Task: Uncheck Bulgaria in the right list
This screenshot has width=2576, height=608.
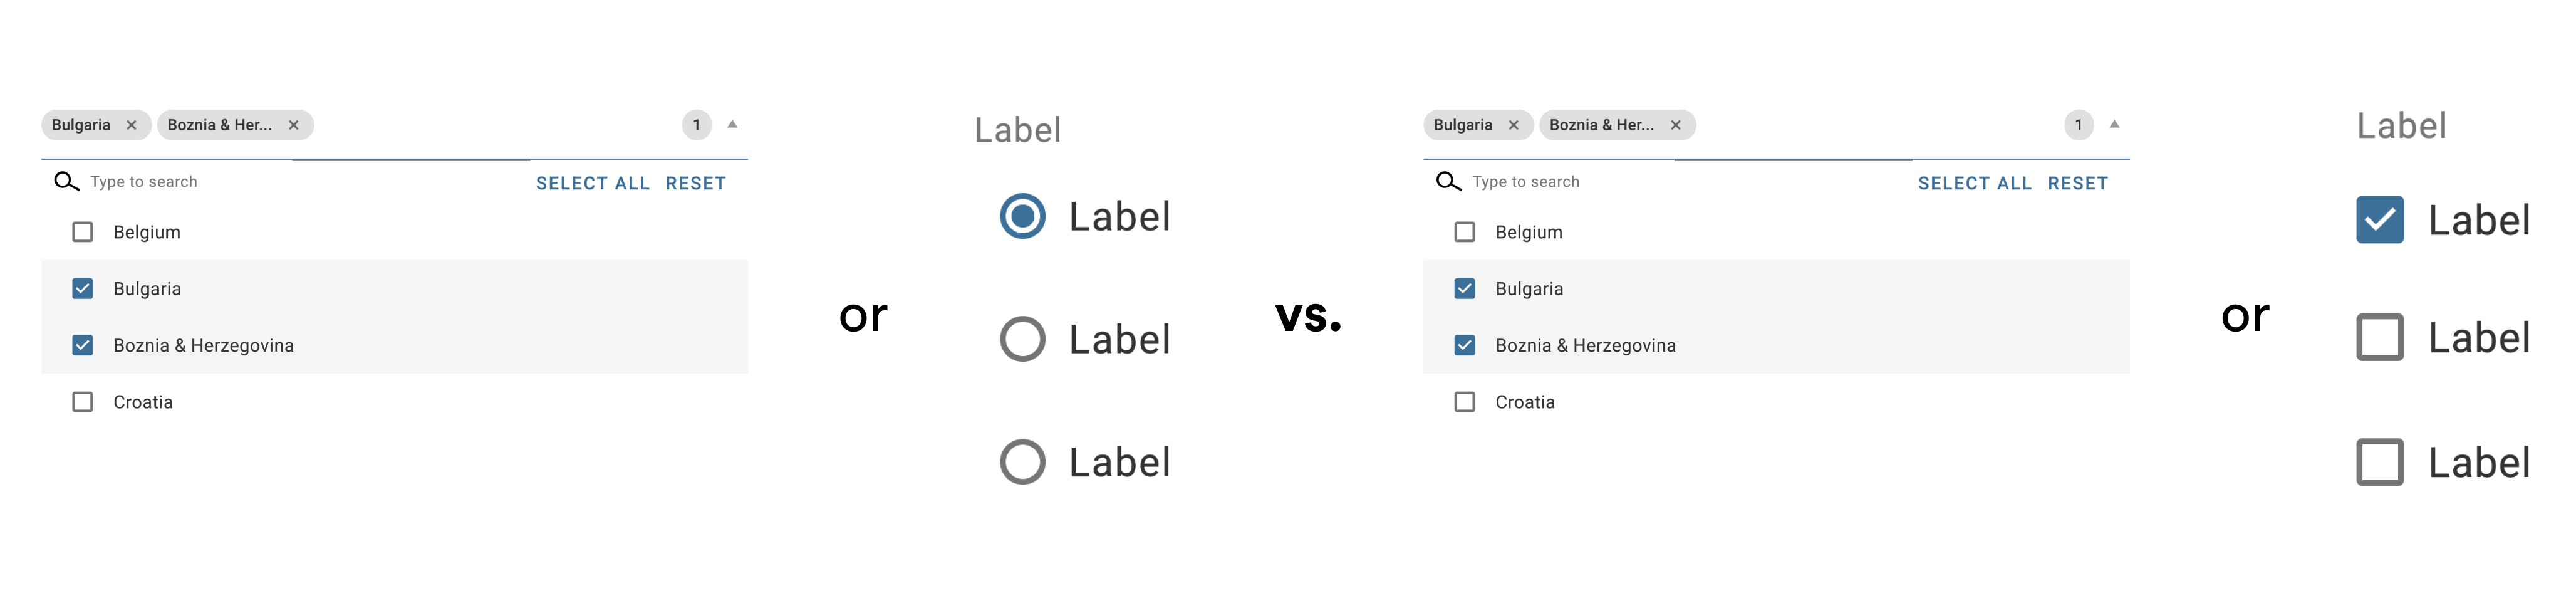Action: (1465, 289)
